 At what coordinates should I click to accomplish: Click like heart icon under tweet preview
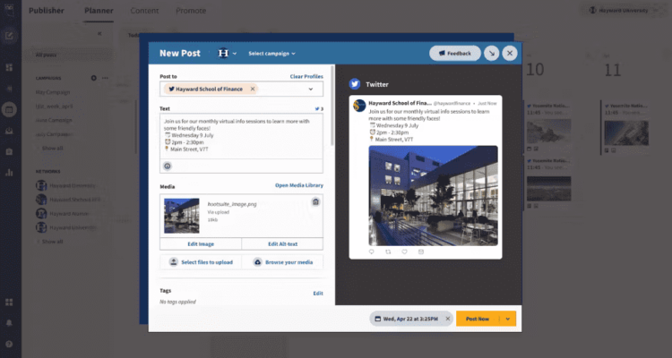tap(405, 251)
